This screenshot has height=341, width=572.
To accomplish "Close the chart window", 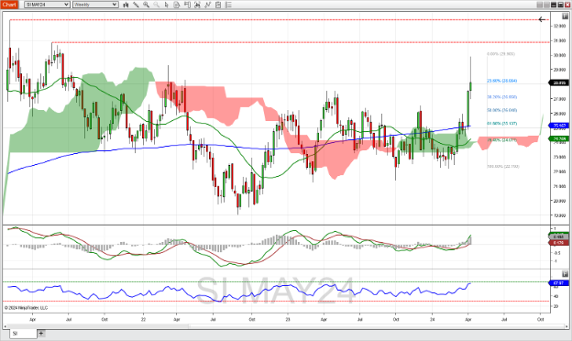I will (x=567, y=5).
